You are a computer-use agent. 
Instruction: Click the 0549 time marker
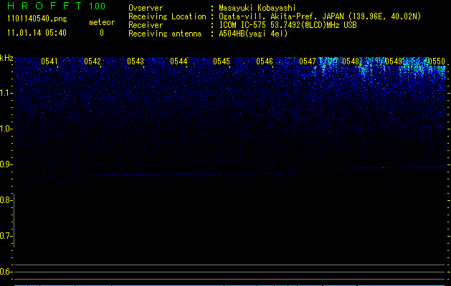394,61
